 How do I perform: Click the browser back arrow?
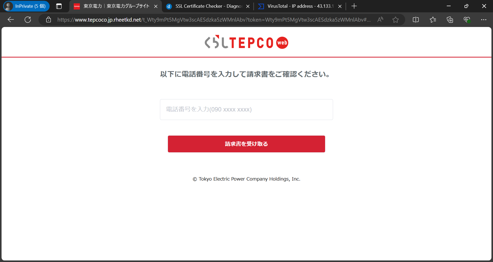coord(11,20)
